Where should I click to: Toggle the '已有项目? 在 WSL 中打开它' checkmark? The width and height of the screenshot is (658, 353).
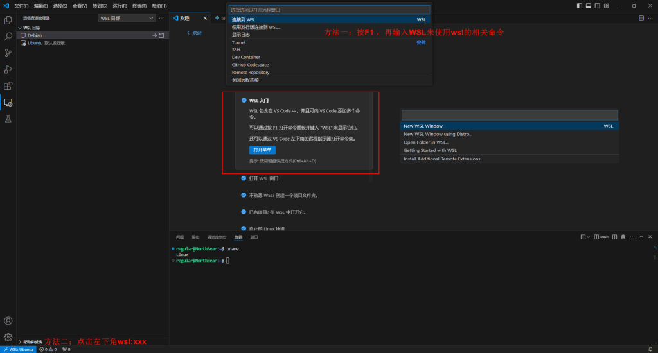click(x=244, y=212)
